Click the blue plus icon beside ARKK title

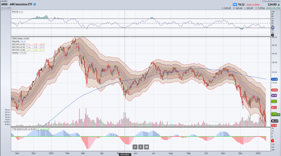(35, 4)
